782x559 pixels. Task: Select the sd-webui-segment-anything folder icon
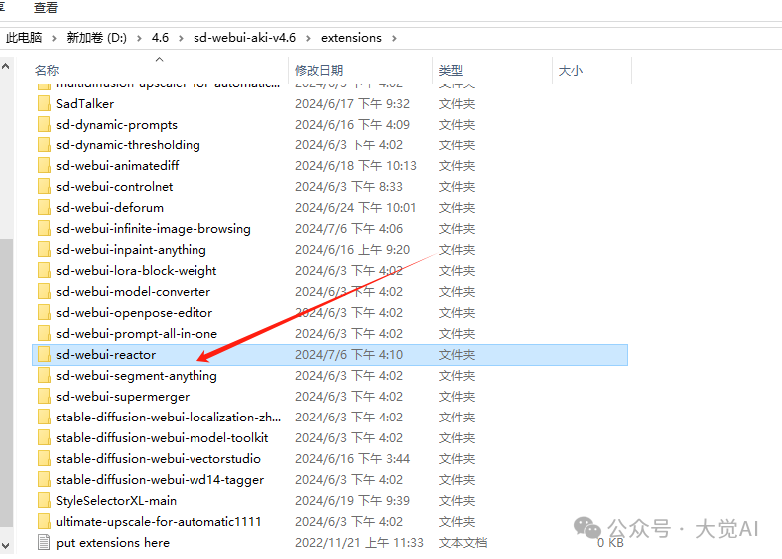coord(44,375)
